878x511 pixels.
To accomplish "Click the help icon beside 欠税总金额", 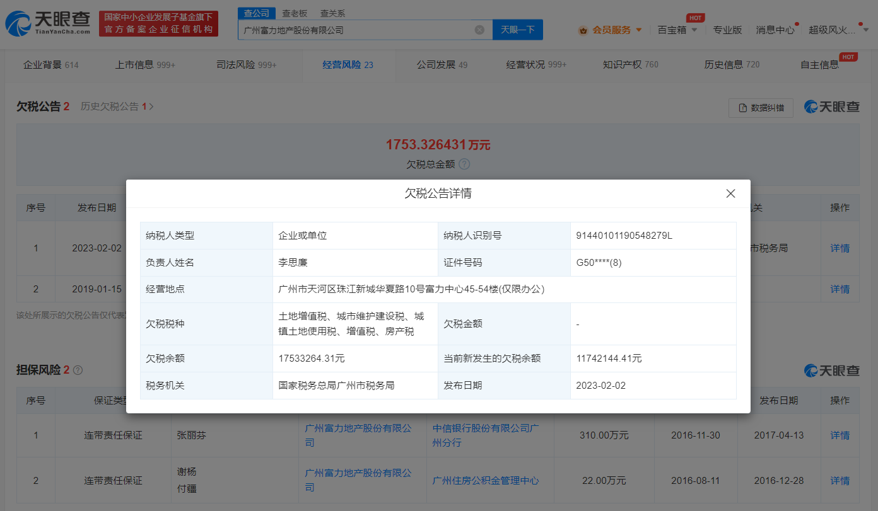I will (464, 164).
